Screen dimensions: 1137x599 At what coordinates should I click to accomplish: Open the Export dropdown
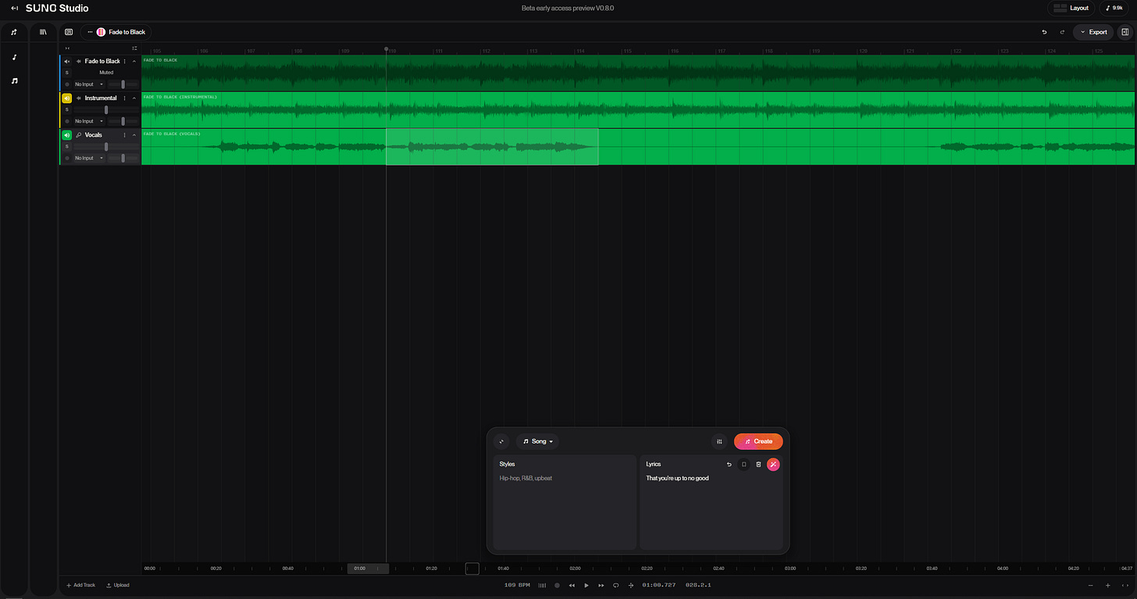1093,32
